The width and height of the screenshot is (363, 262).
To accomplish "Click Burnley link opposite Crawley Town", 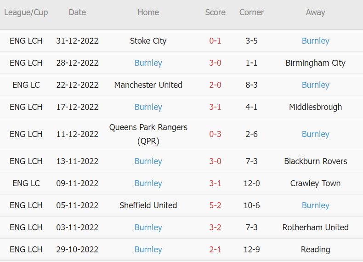I will (x=148, y=183).
